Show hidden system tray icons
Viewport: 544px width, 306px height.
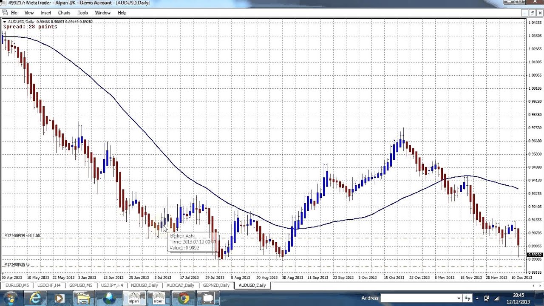pyautogui.click(x=478, y=298)
